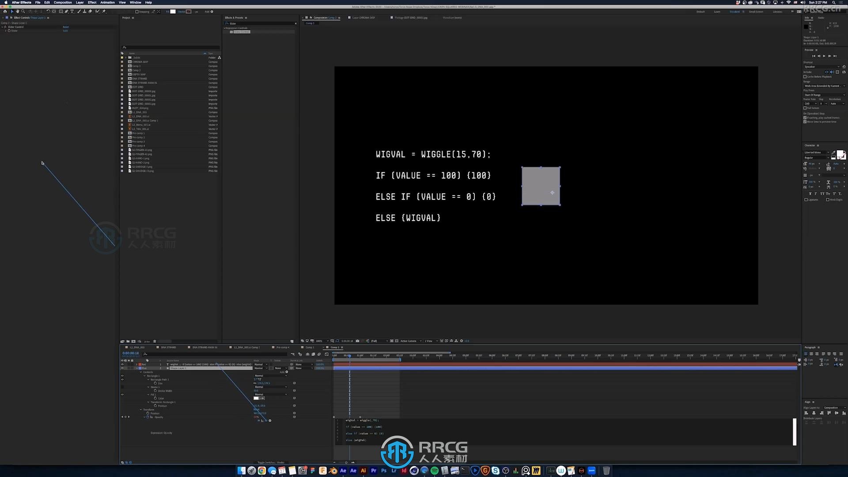Click Slider Control preset in Effects & Presets
Image resolution: width=848 pixels, height=477 pixels.
coord(241,32)
